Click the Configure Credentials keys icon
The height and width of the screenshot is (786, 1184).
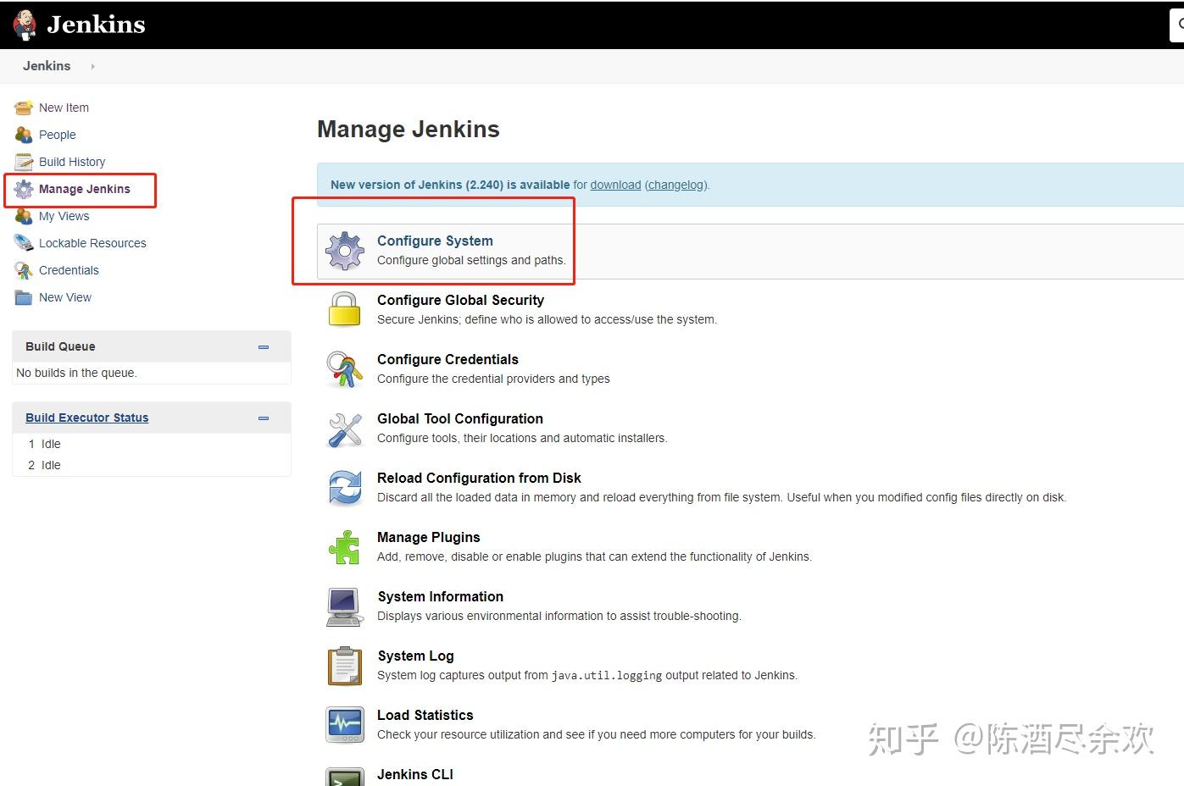(345, 369)
